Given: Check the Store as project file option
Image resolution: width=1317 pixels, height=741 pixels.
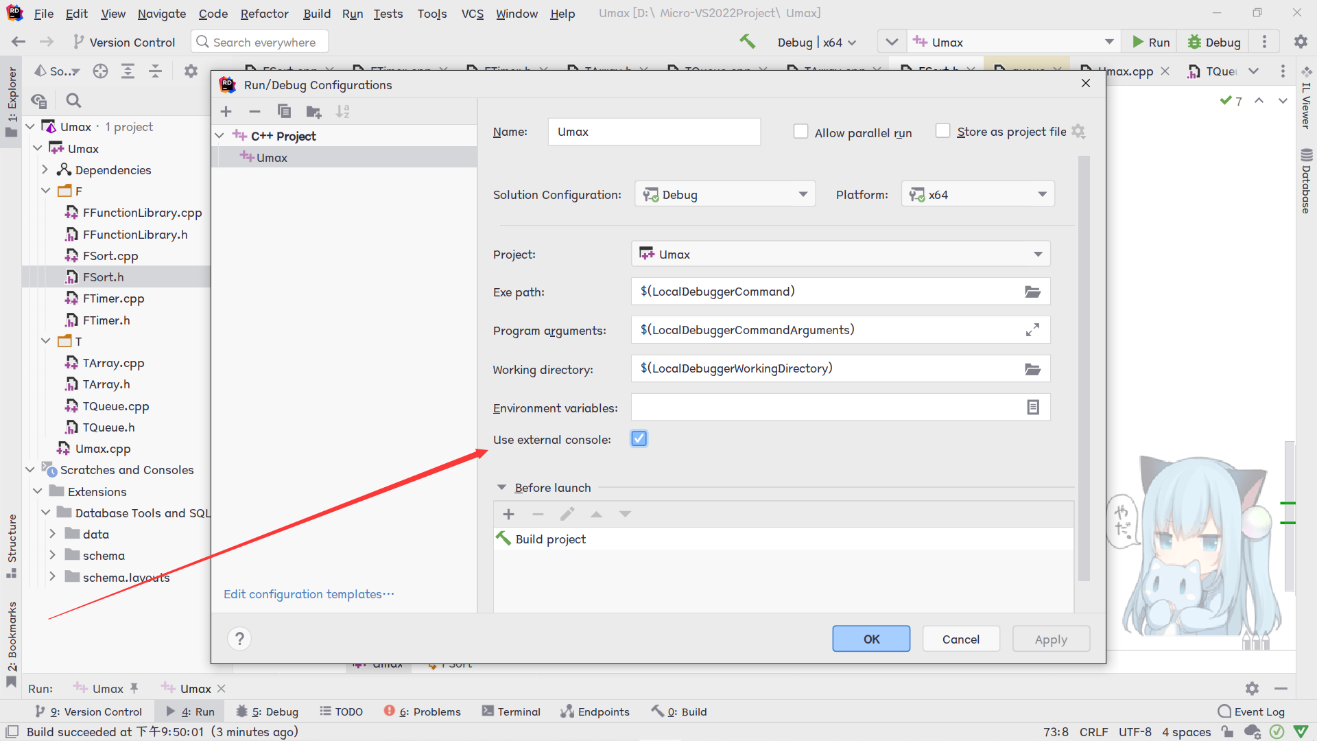Looking at the screenshot, I should tap(943, 131).
